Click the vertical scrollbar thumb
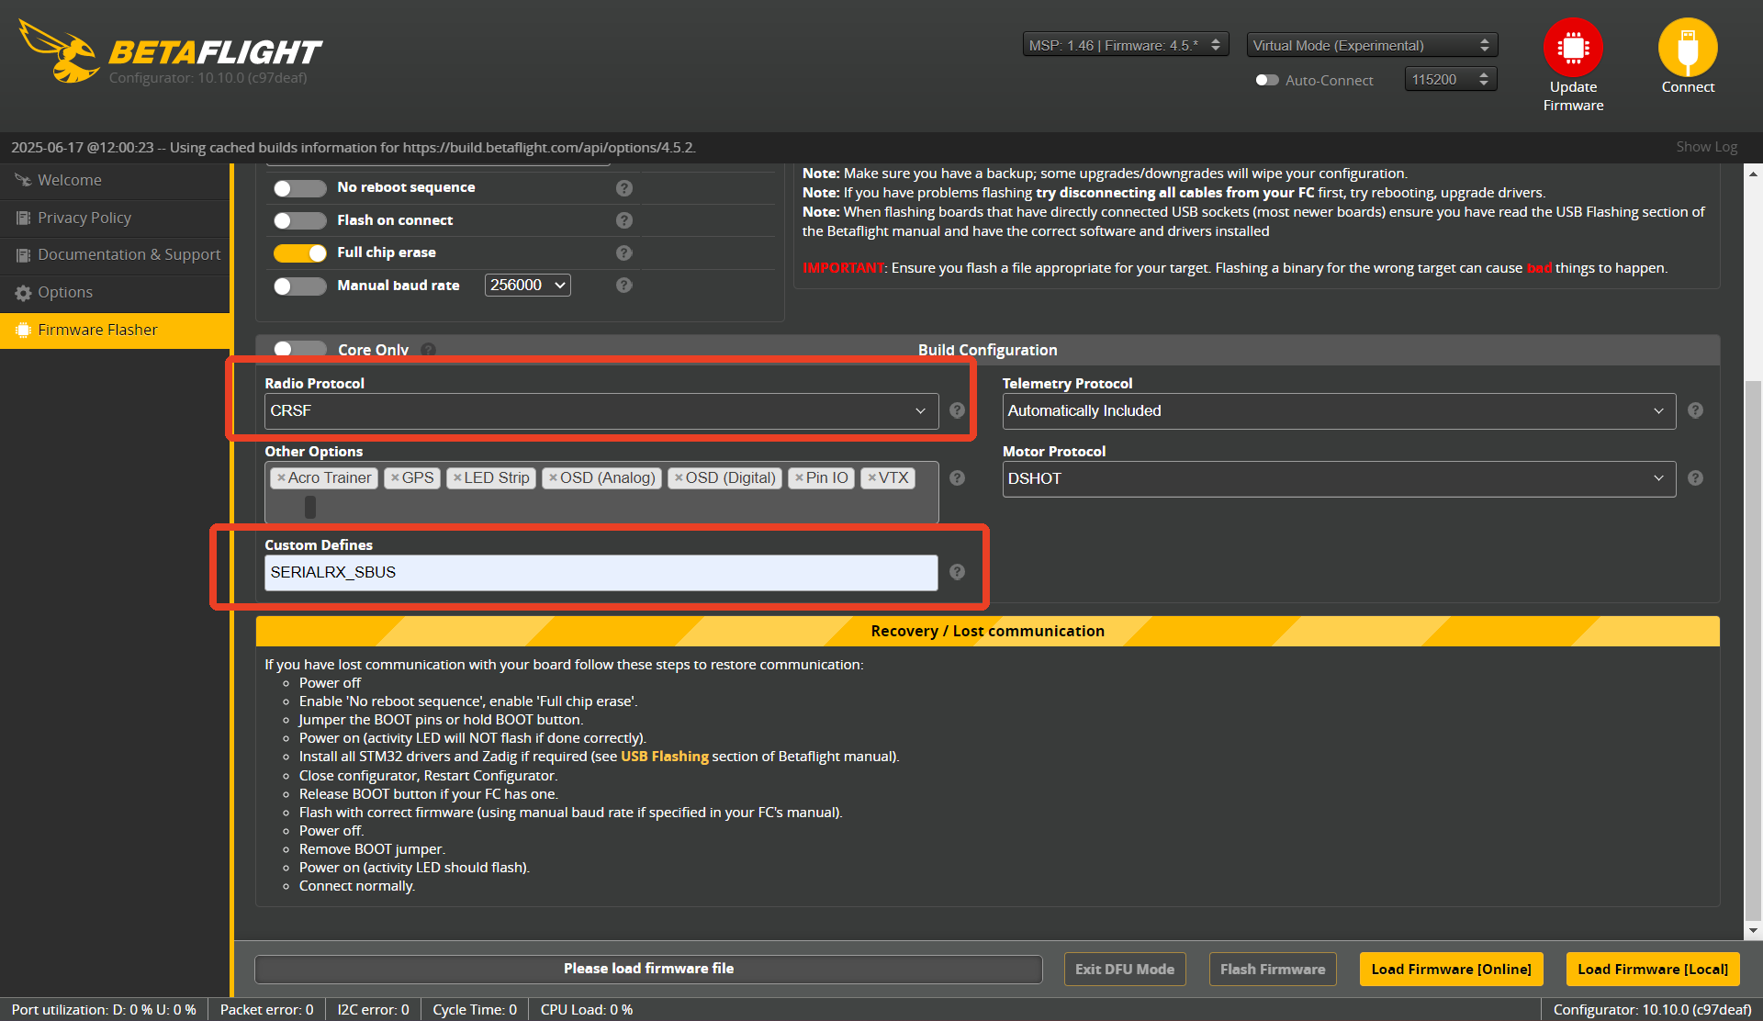 click(x=1753, y=650)
